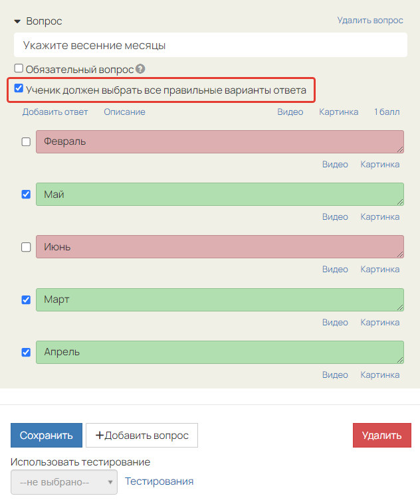Click the Добавить вопрос button
420x504 pixels.
[142, 436]
